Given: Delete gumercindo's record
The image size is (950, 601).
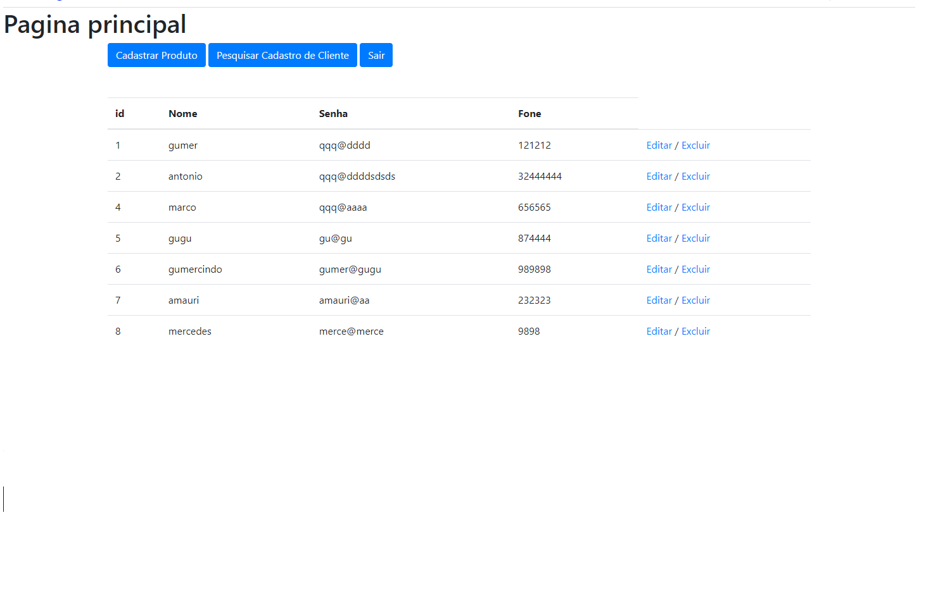Looking at the screenshot, I should pos(695,269).
